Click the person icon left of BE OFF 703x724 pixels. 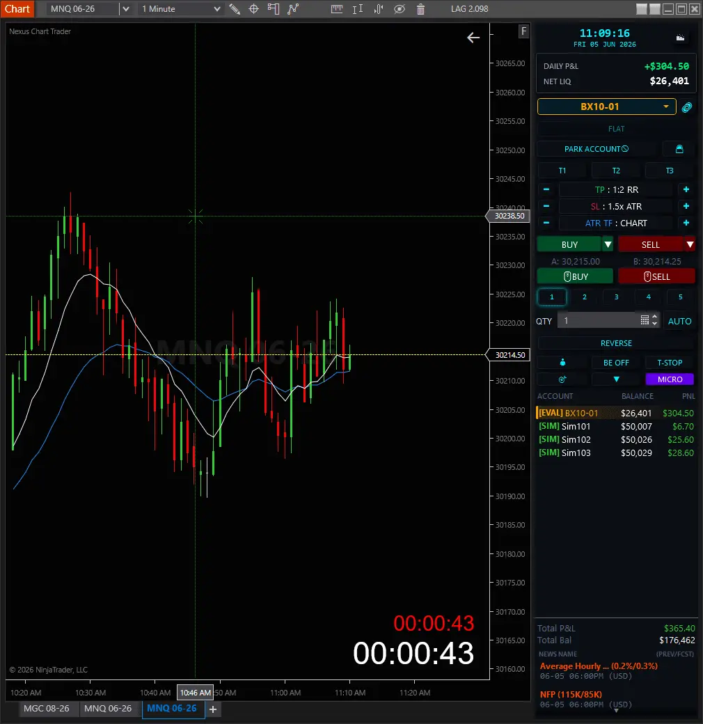tap(562, 363)
